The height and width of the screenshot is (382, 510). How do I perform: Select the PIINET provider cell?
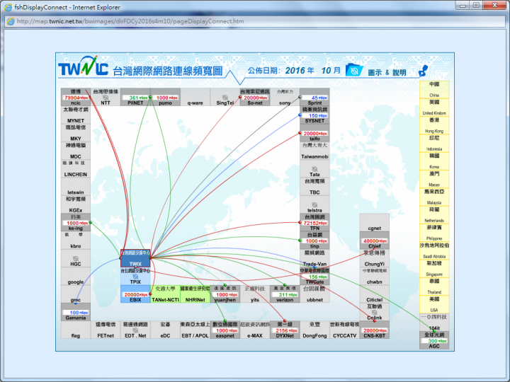(x=135, y=97)
